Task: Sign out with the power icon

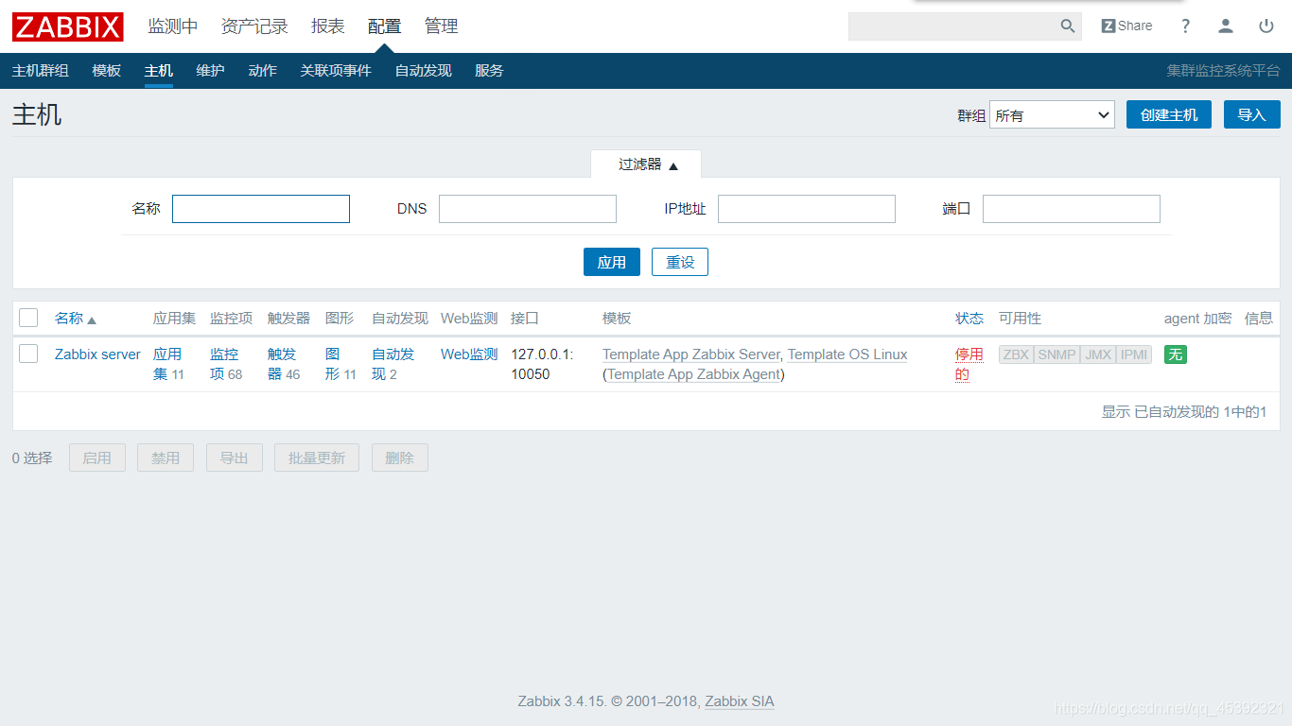Action: (x=1266, y=26)
